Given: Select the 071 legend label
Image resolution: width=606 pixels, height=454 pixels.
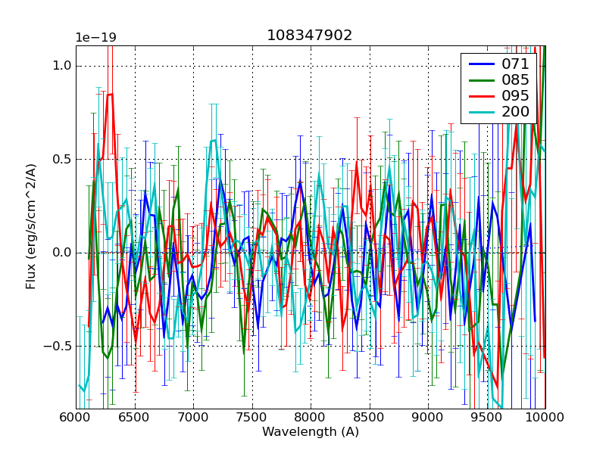Looking at the screenshot, I should (x=515, y=64).
